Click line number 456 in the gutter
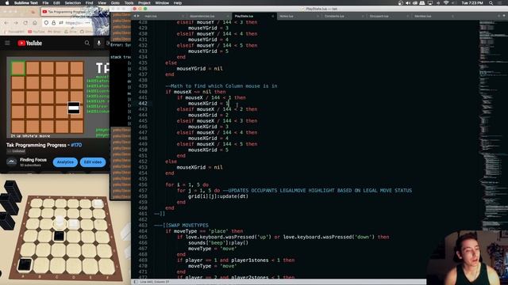The height and width of the screenshot is (285, 508). pos(143,184)
